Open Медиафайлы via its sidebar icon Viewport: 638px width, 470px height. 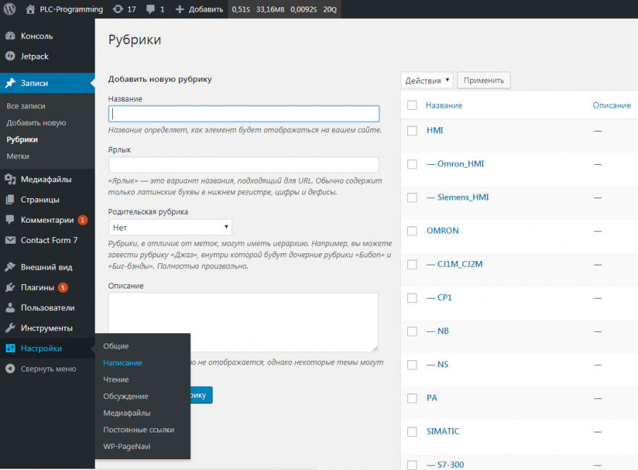point(10,179)
